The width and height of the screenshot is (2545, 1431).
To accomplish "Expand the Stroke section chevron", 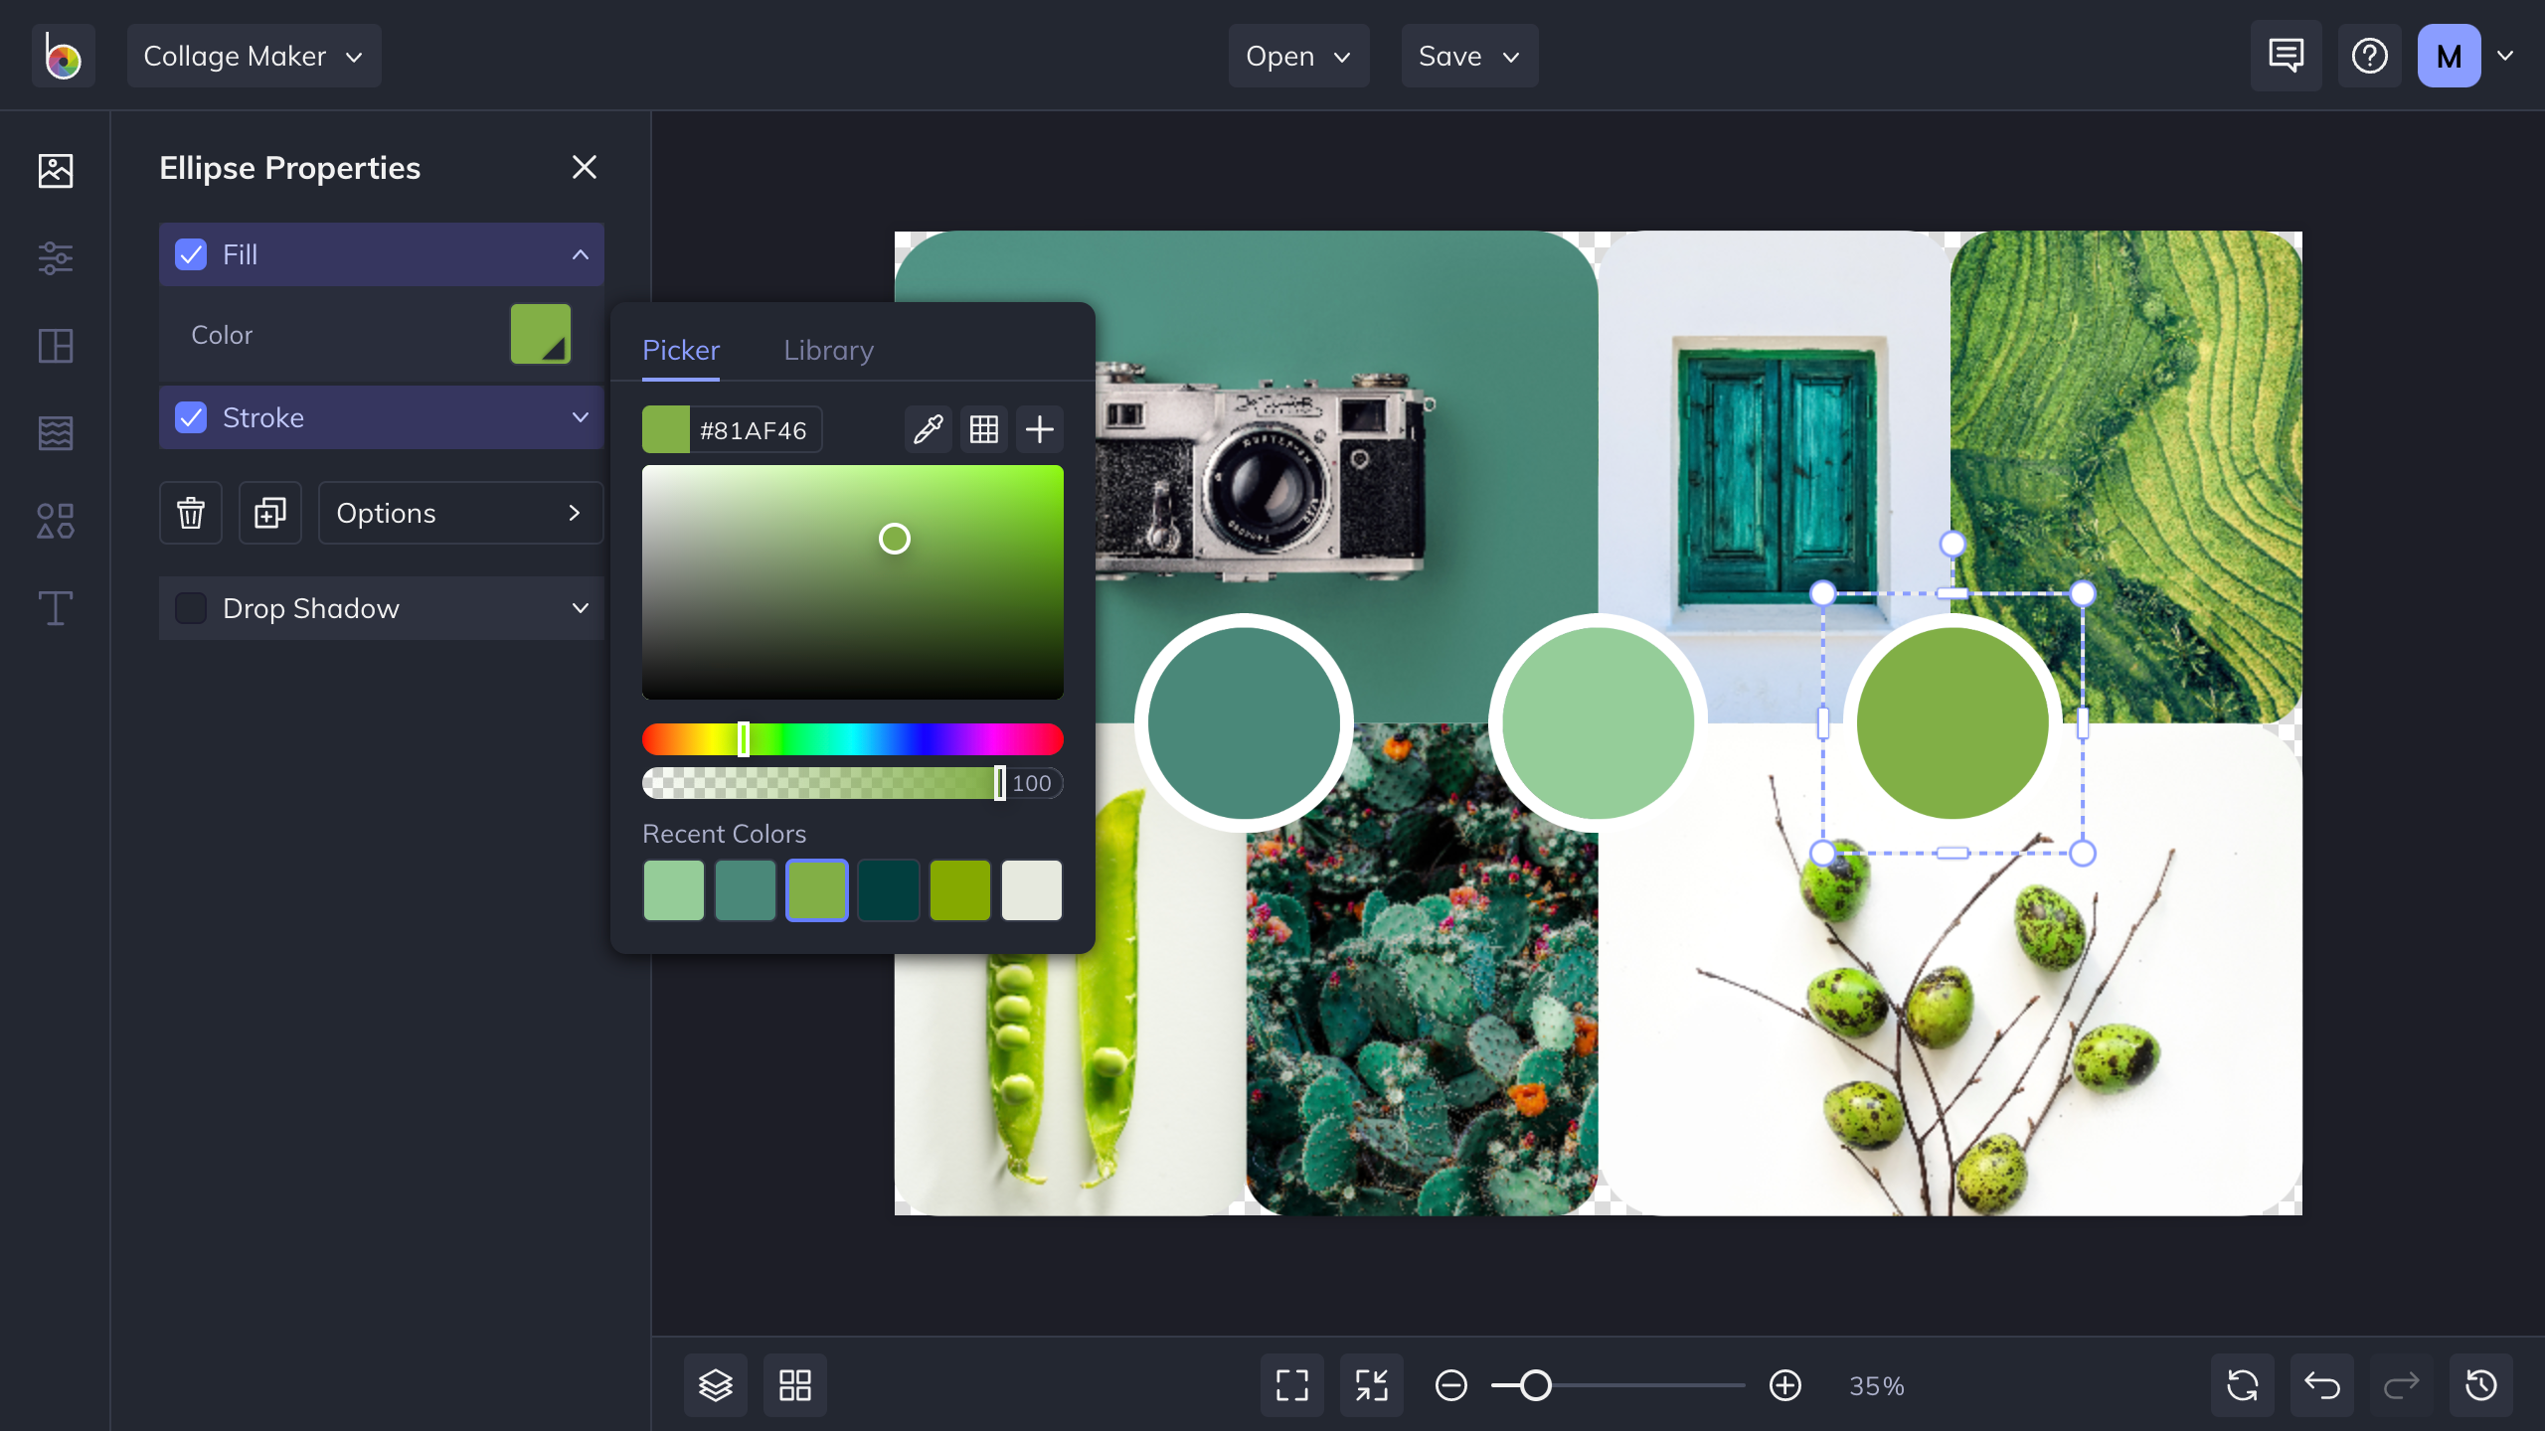I will click(580, 417).
